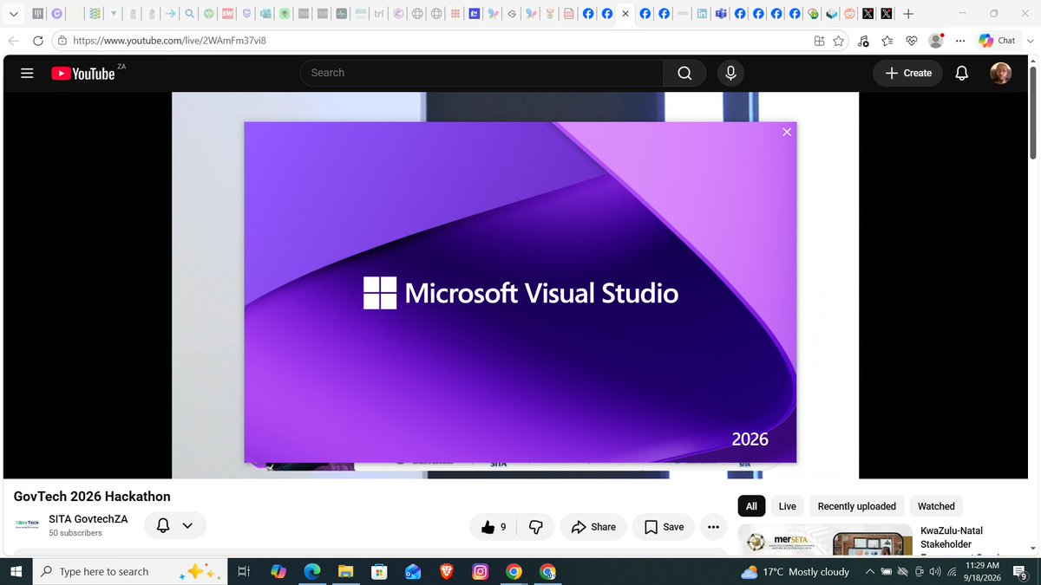The height and width of the screenshot is (585, 1041).
Task: Go back in browser history
Action: click(x=14, y=41)
